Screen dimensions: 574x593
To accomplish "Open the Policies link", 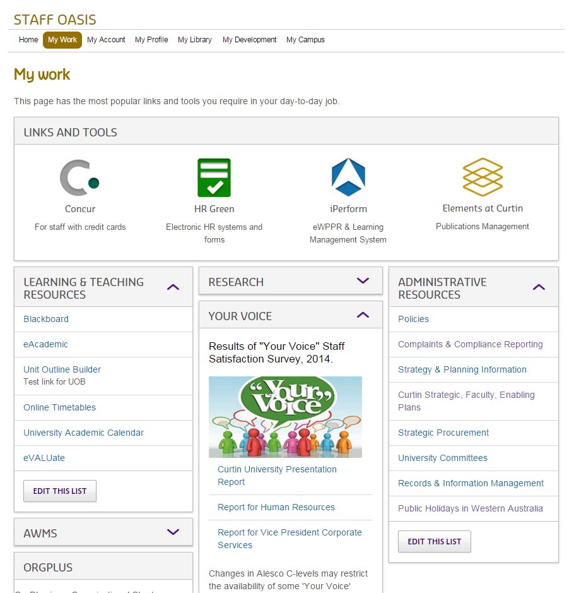I will 413,319.
